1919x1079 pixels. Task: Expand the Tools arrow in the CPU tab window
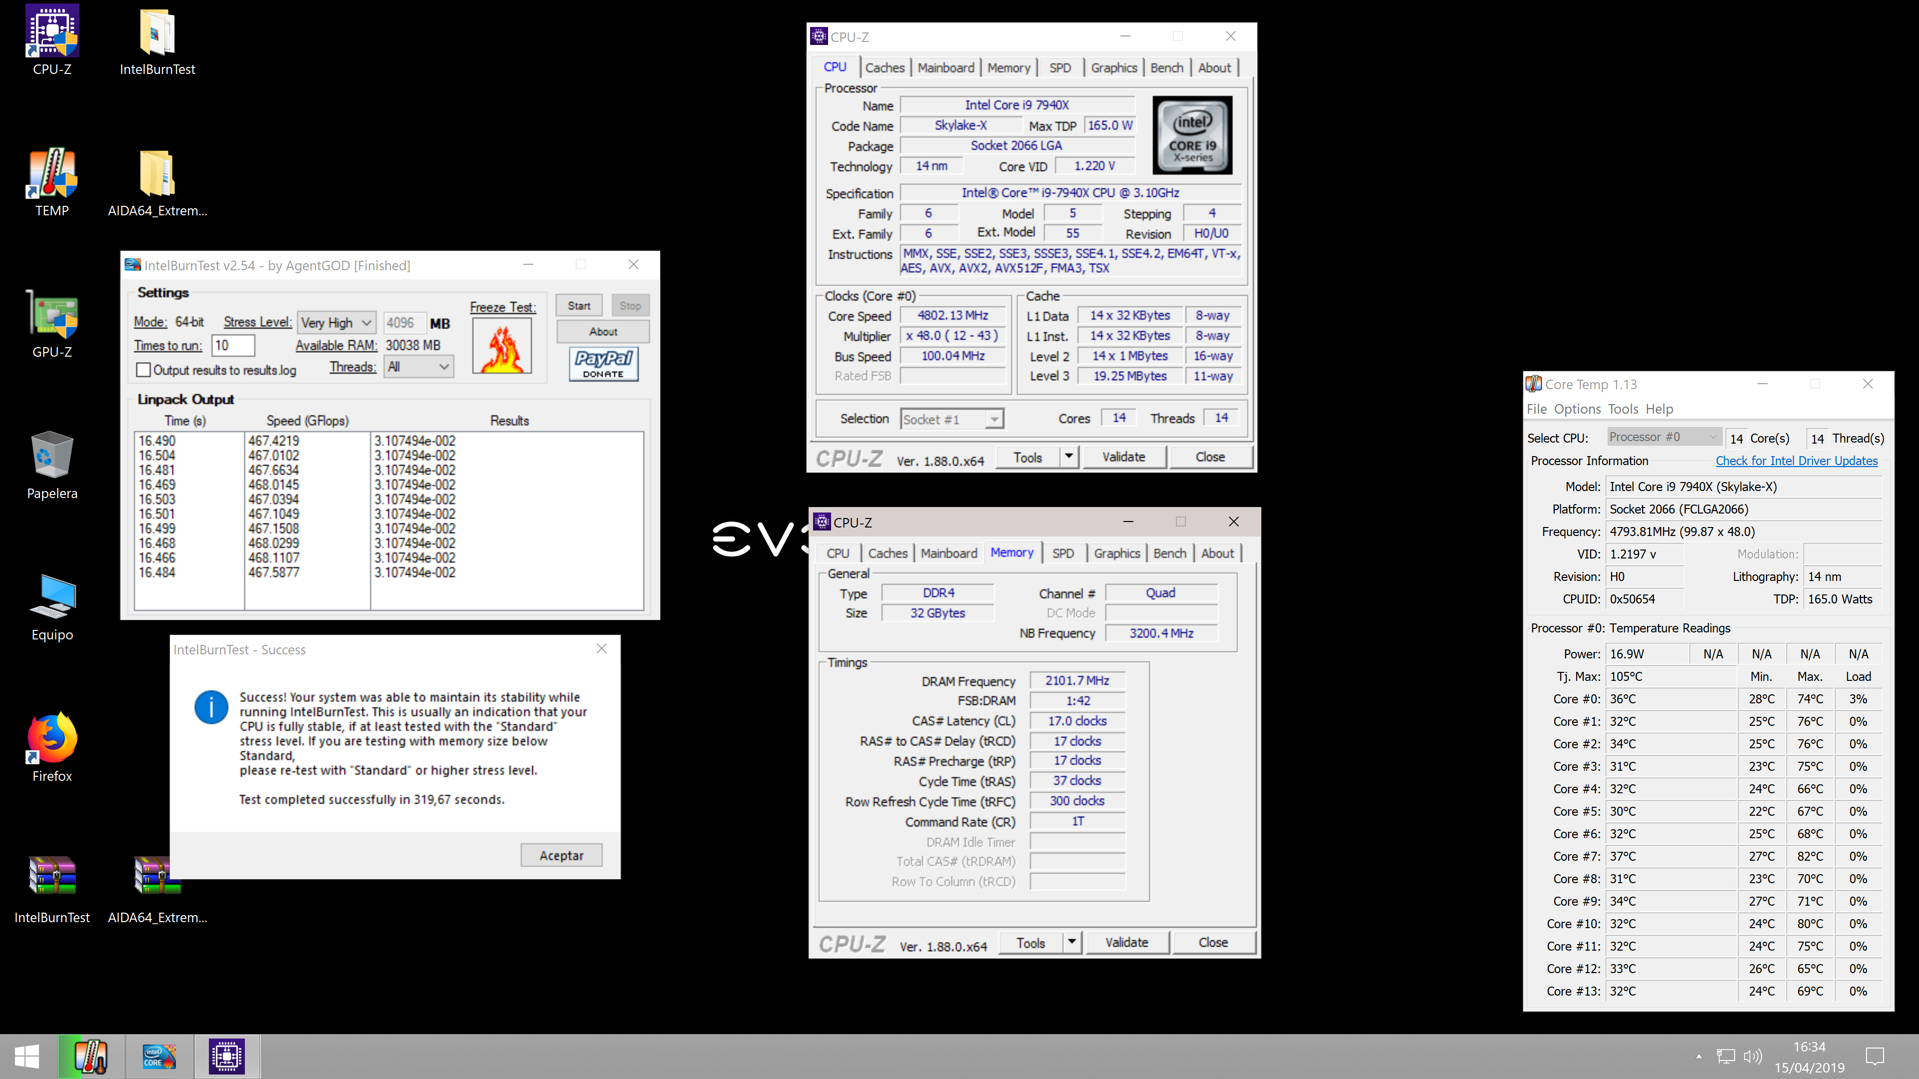pos(1069,457)
